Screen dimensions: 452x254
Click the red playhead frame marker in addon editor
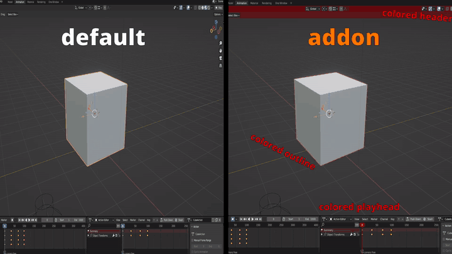[362, 225]
